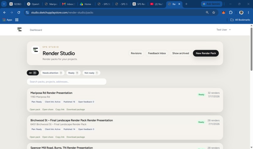Reload the page with the refresh icon
253x149 pixels.
pyautogui.click(x=19, y=13)
